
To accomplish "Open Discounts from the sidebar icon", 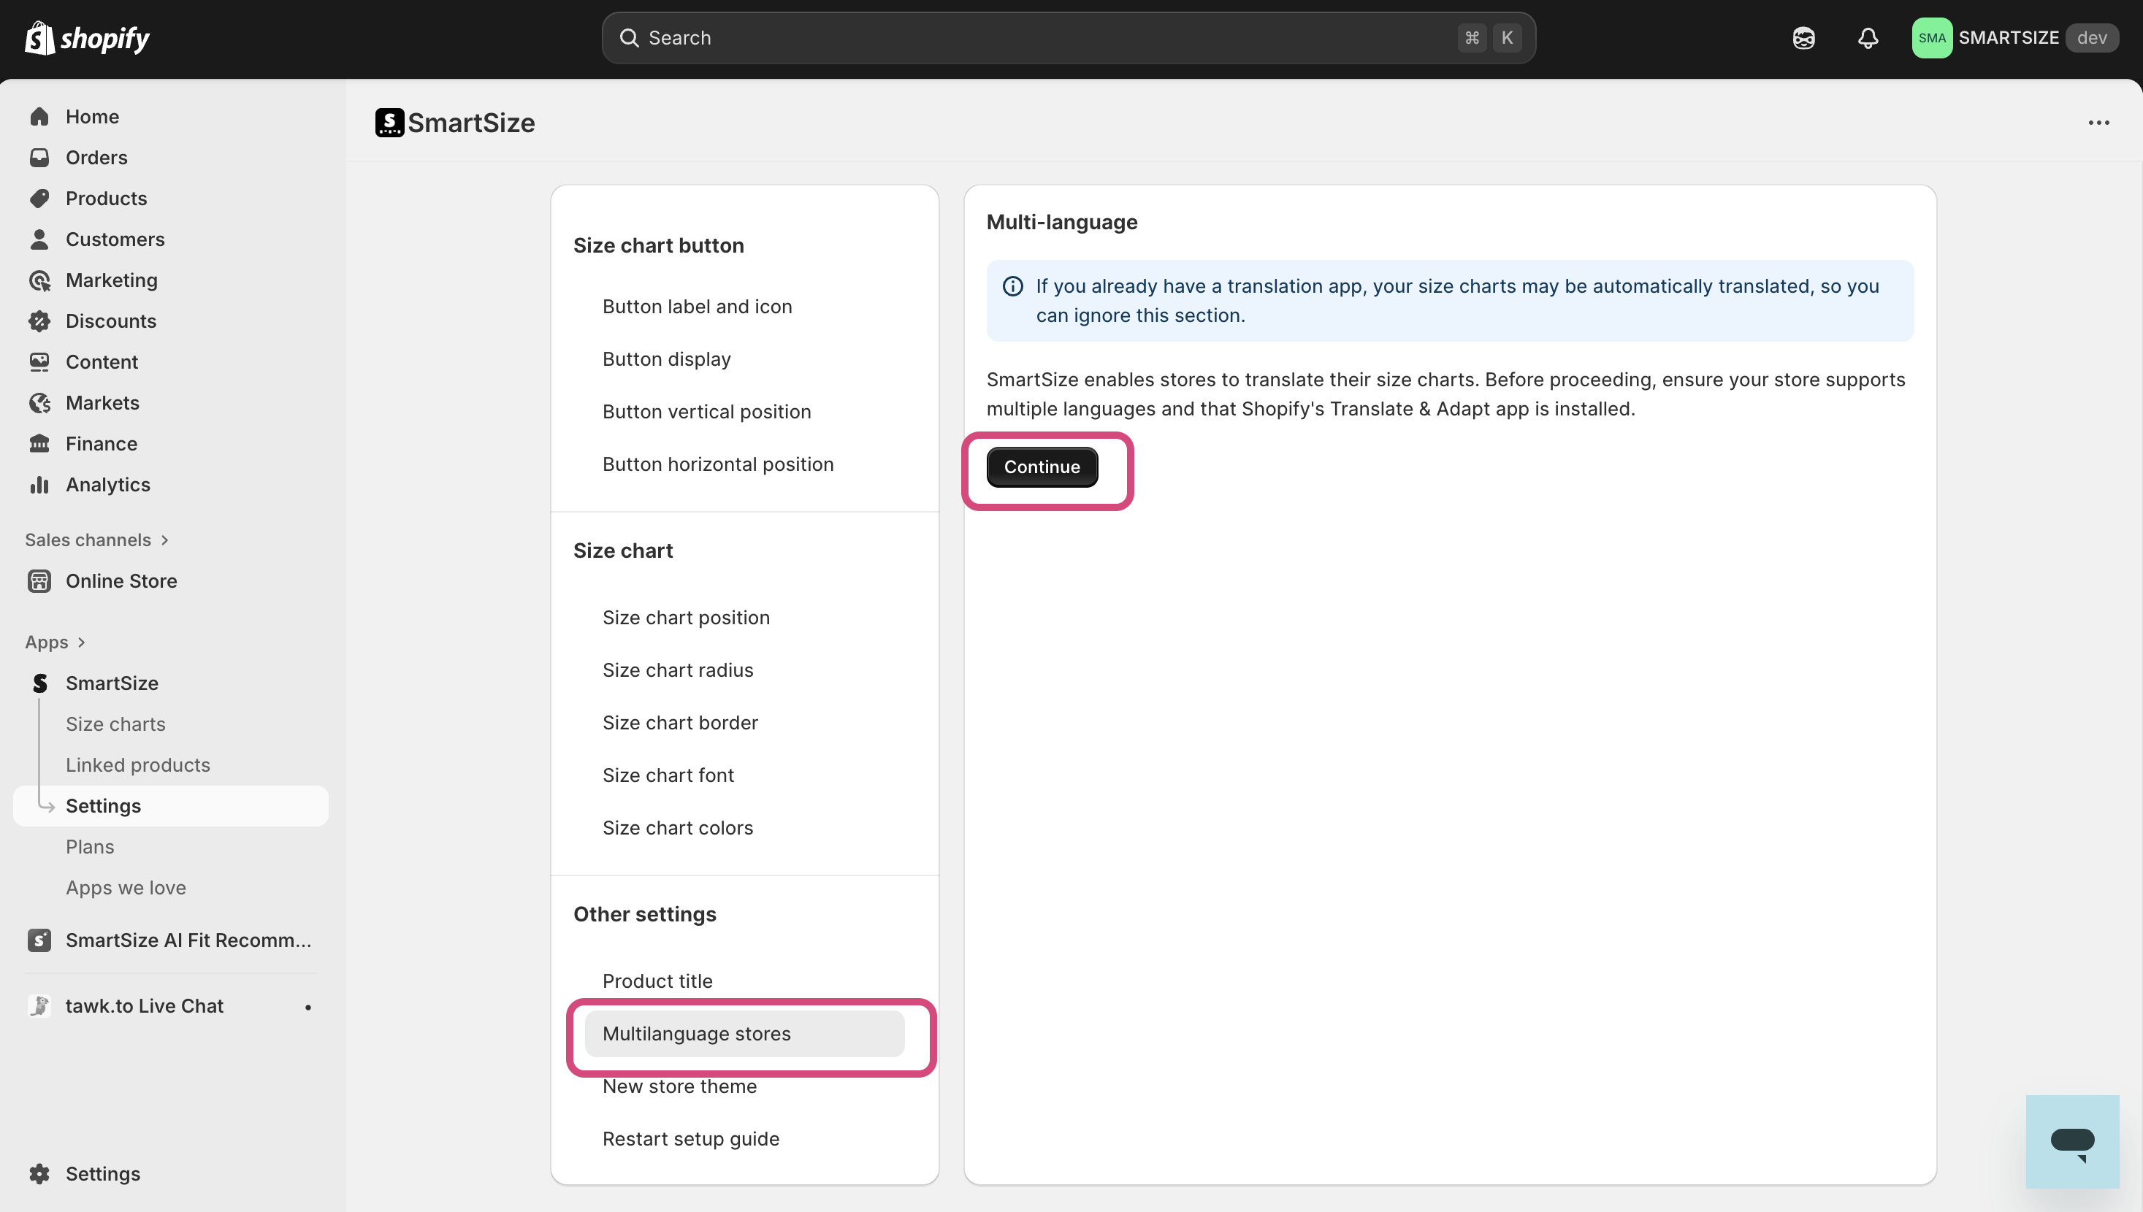I will coord(39,321).
